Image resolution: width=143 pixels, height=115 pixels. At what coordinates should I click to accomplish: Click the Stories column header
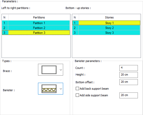coord(109,17)
